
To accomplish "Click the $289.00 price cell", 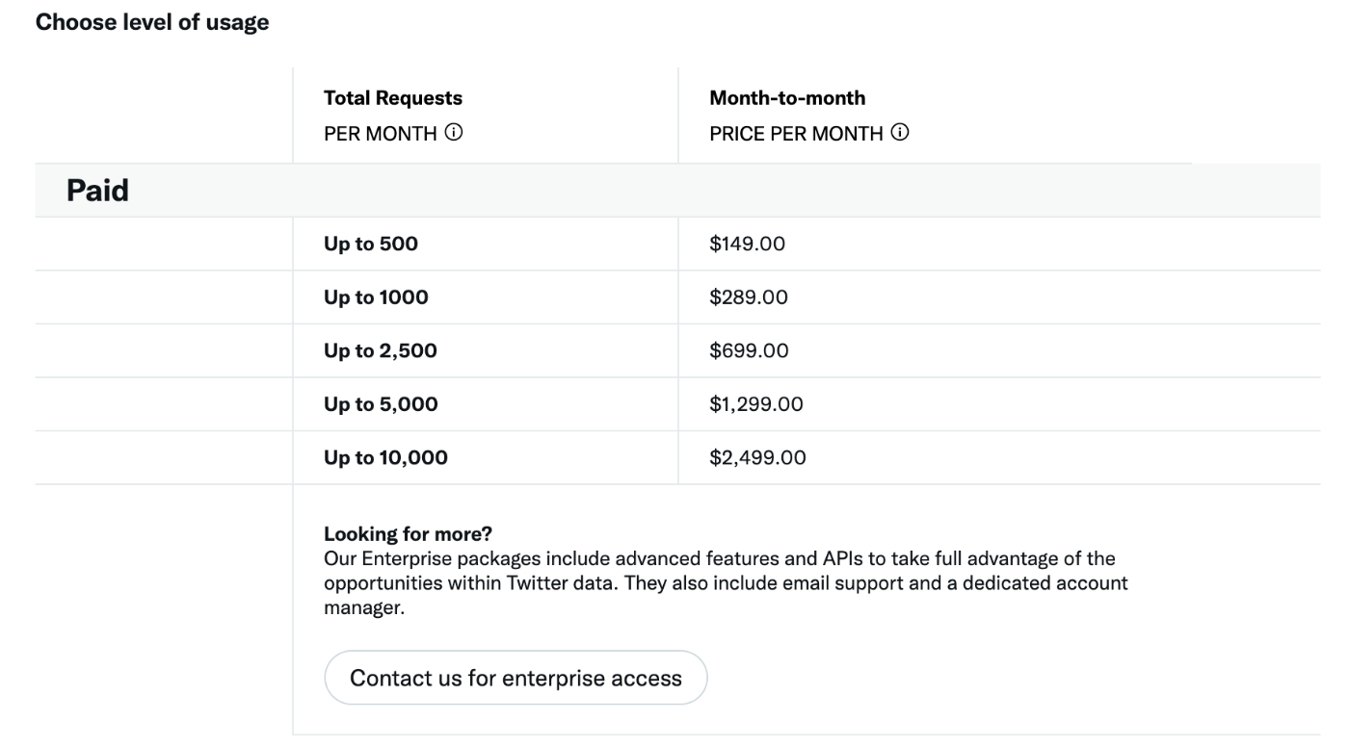I will (749, 298).
